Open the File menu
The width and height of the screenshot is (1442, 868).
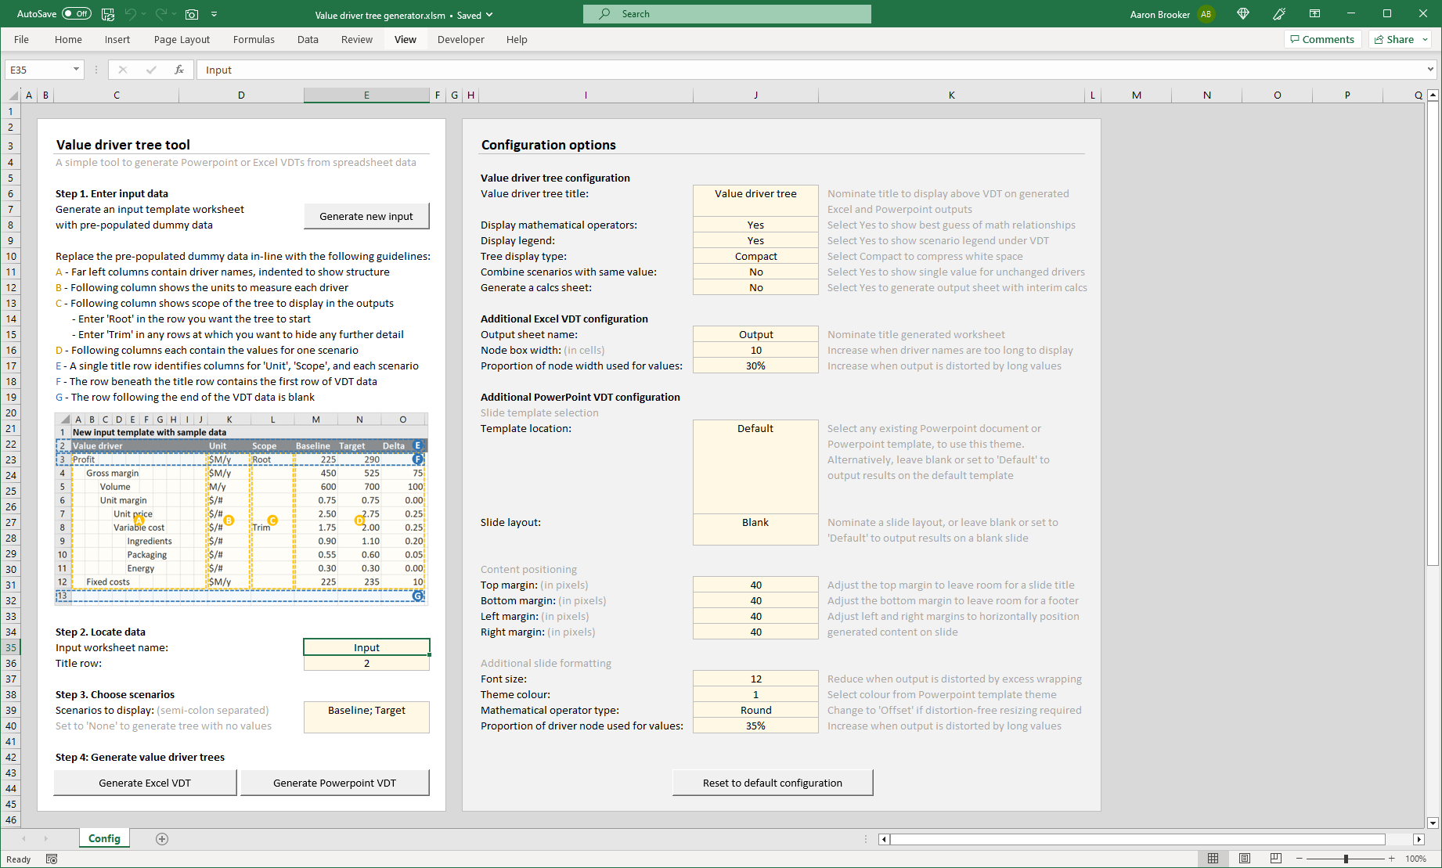[x=21, y=39]
